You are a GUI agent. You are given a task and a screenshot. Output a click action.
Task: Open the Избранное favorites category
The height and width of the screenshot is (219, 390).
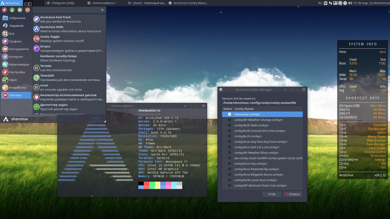click(16, 18)
